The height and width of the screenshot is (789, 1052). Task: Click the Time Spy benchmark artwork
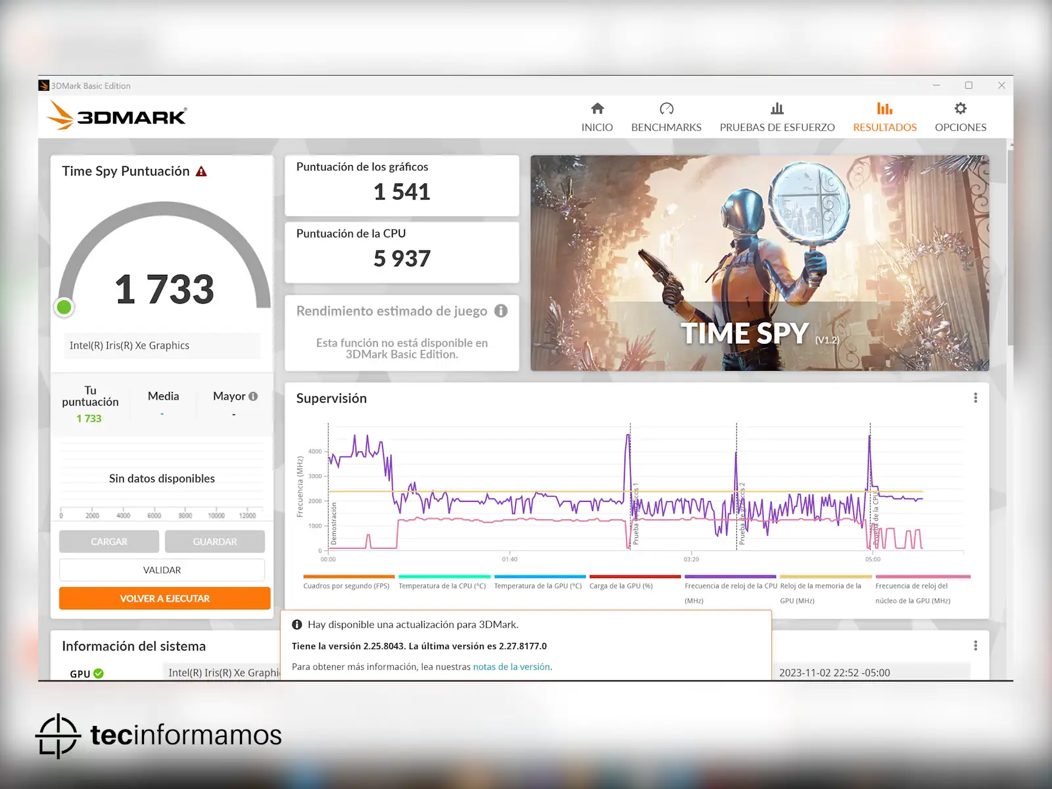pos(759,262)
